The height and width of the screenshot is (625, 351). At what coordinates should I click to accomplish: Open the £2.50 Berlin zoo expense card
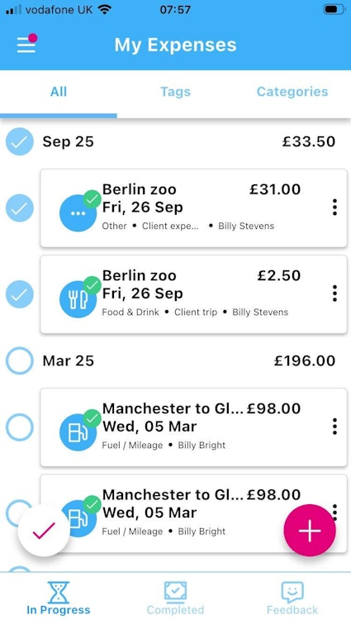(193, 294)
